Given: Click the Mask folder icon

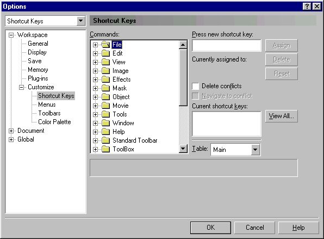Looking at the screenshot, I should (x=105, y=88).
